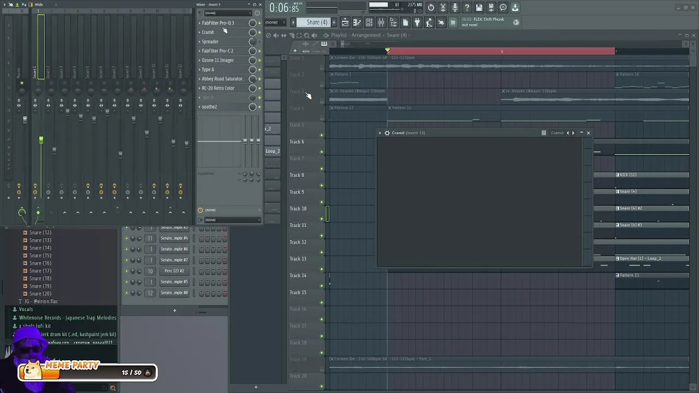Click the Cramit window presets menu icon
The width and height of the screenshot is (699, 393).
(x=543, y=133)
